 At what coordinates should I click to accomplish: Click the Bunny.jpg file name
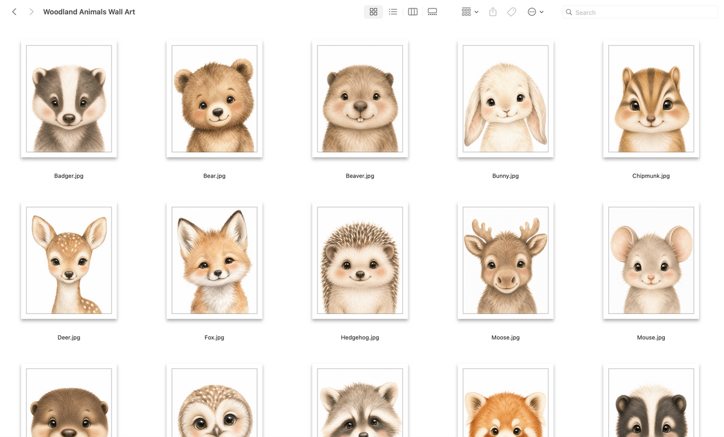click(x=506, y=176)
